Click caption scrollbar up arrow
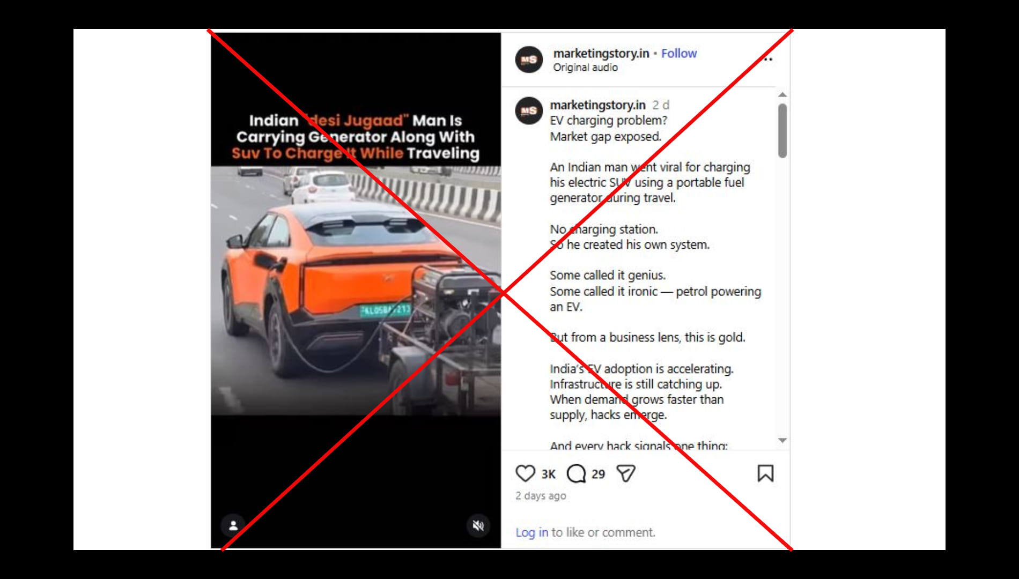This screenshot has width=1019, height=579. tap(782, 94)
